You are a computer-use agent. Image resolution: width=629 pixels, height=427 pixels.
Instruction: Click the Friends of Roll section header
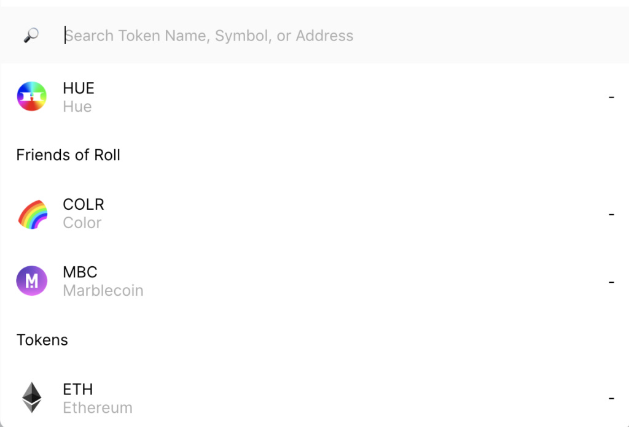pyautogui.click(x=68, y=155)
